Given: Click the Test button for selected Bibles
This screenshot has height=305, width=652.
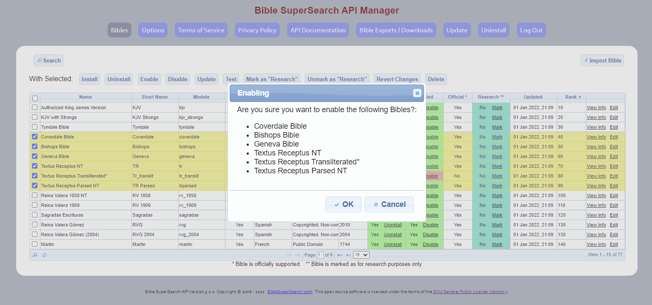Looking at the screenshot, I should (231, 79).
